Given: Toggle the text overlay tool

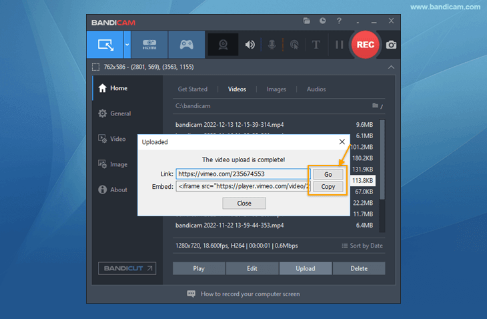Looking at the screenshot, I should [x=316, y=45].
